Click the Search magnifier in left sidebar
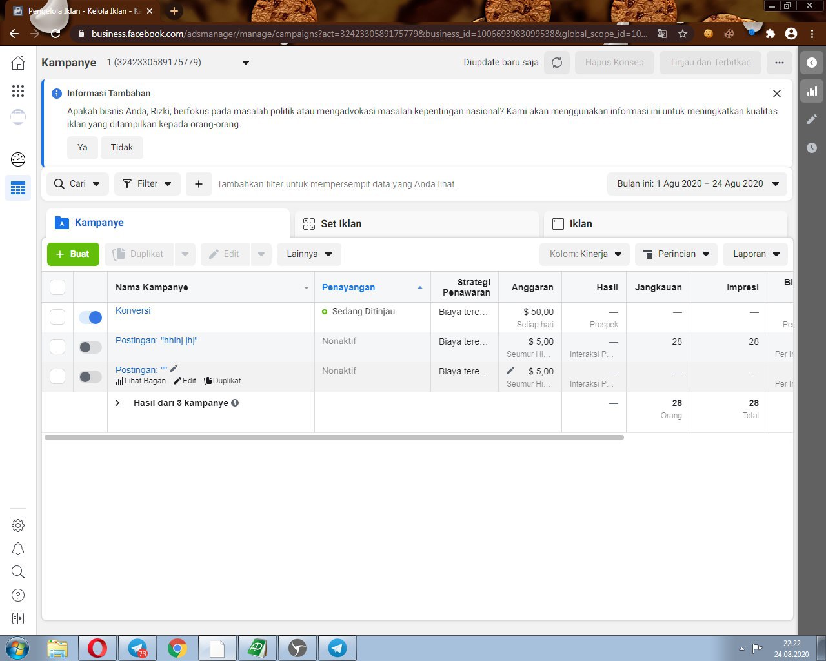This screenshot has height=661, width=826. pos(18,572)
